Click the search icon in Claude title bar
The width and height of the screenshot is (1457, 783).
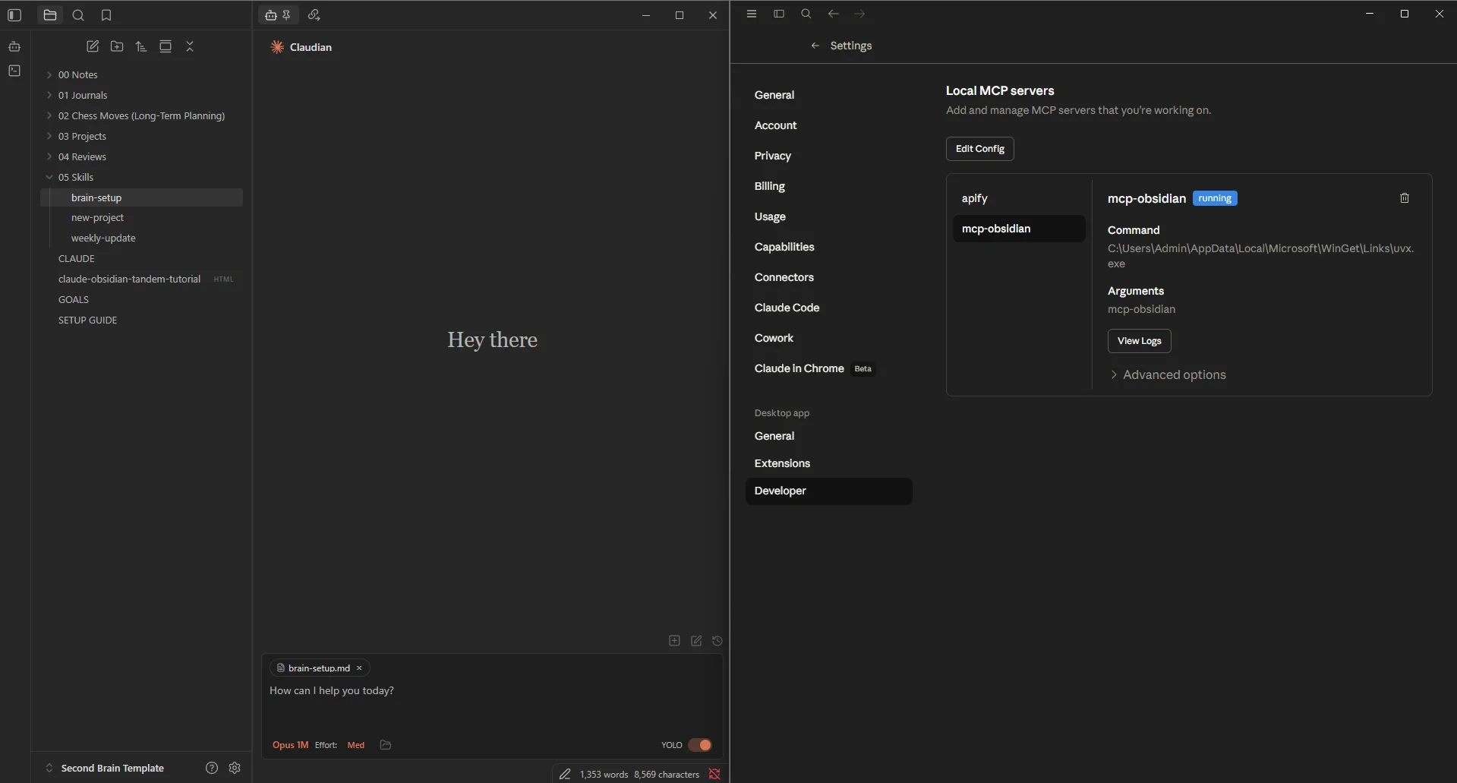[806, 14]
